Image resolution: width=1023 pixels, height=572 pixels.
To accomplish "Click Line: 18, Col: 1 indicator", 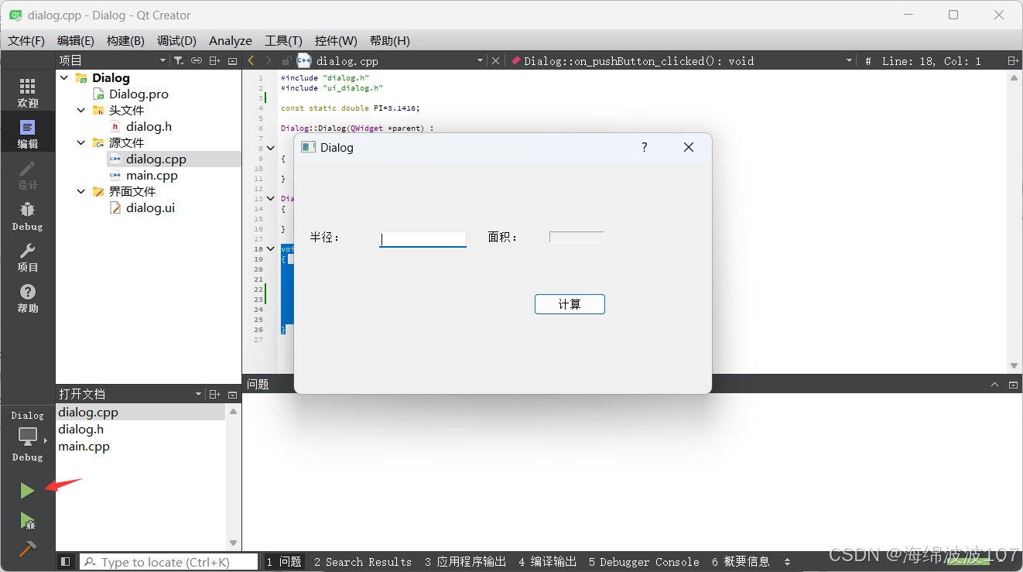I will [x=931, y=60].
